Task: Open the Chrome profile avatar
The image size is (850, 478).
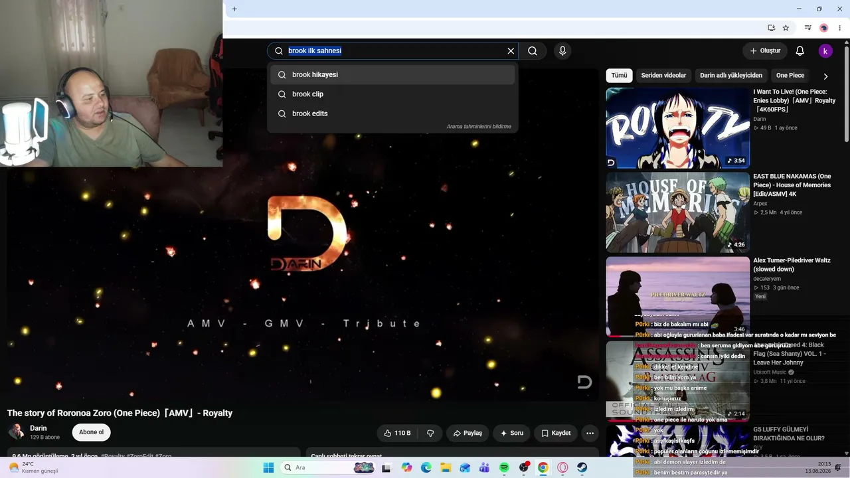Action: pos(824,28)
